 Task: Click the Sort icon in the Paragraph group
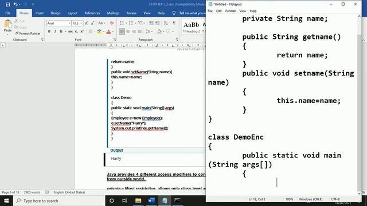tap(166, 23)
